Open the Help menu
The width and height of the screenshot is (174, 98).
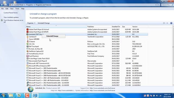click(23, 9)
